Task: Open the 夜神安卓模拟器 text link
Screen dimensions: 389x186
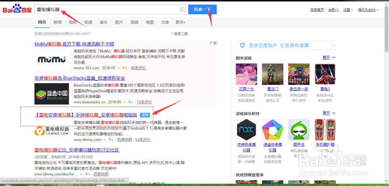Action: [246, 147]
